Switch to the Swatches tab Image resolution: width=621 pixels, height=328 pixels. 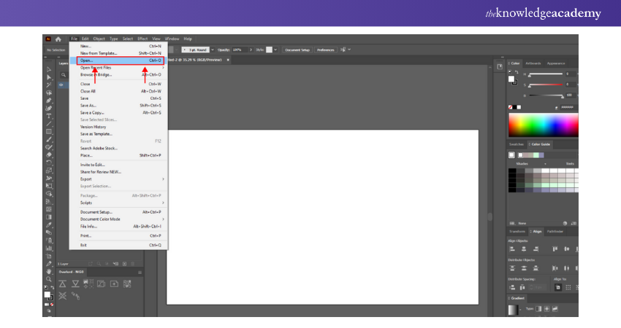(x=516, y=144)
